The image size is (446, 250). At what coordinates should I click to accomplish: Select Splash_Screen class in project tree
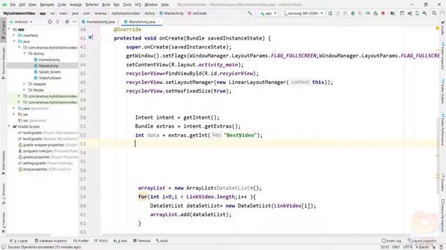[x=49, y=72]
